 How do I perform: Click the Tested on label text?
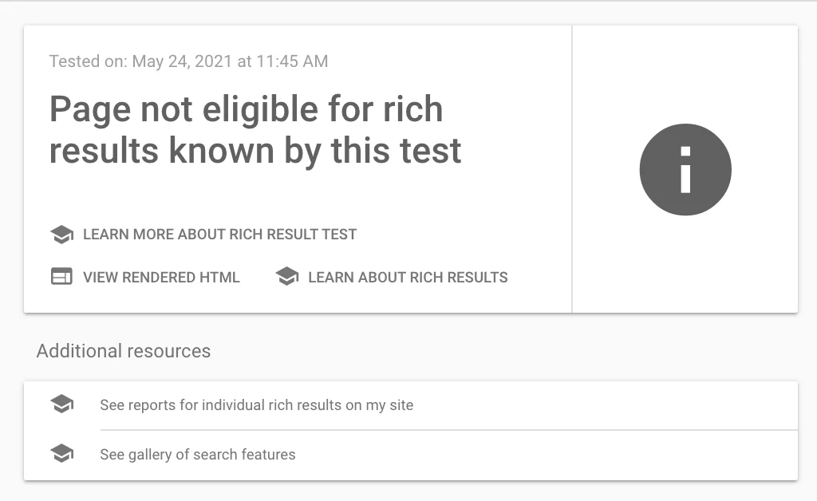coord(88,61)
